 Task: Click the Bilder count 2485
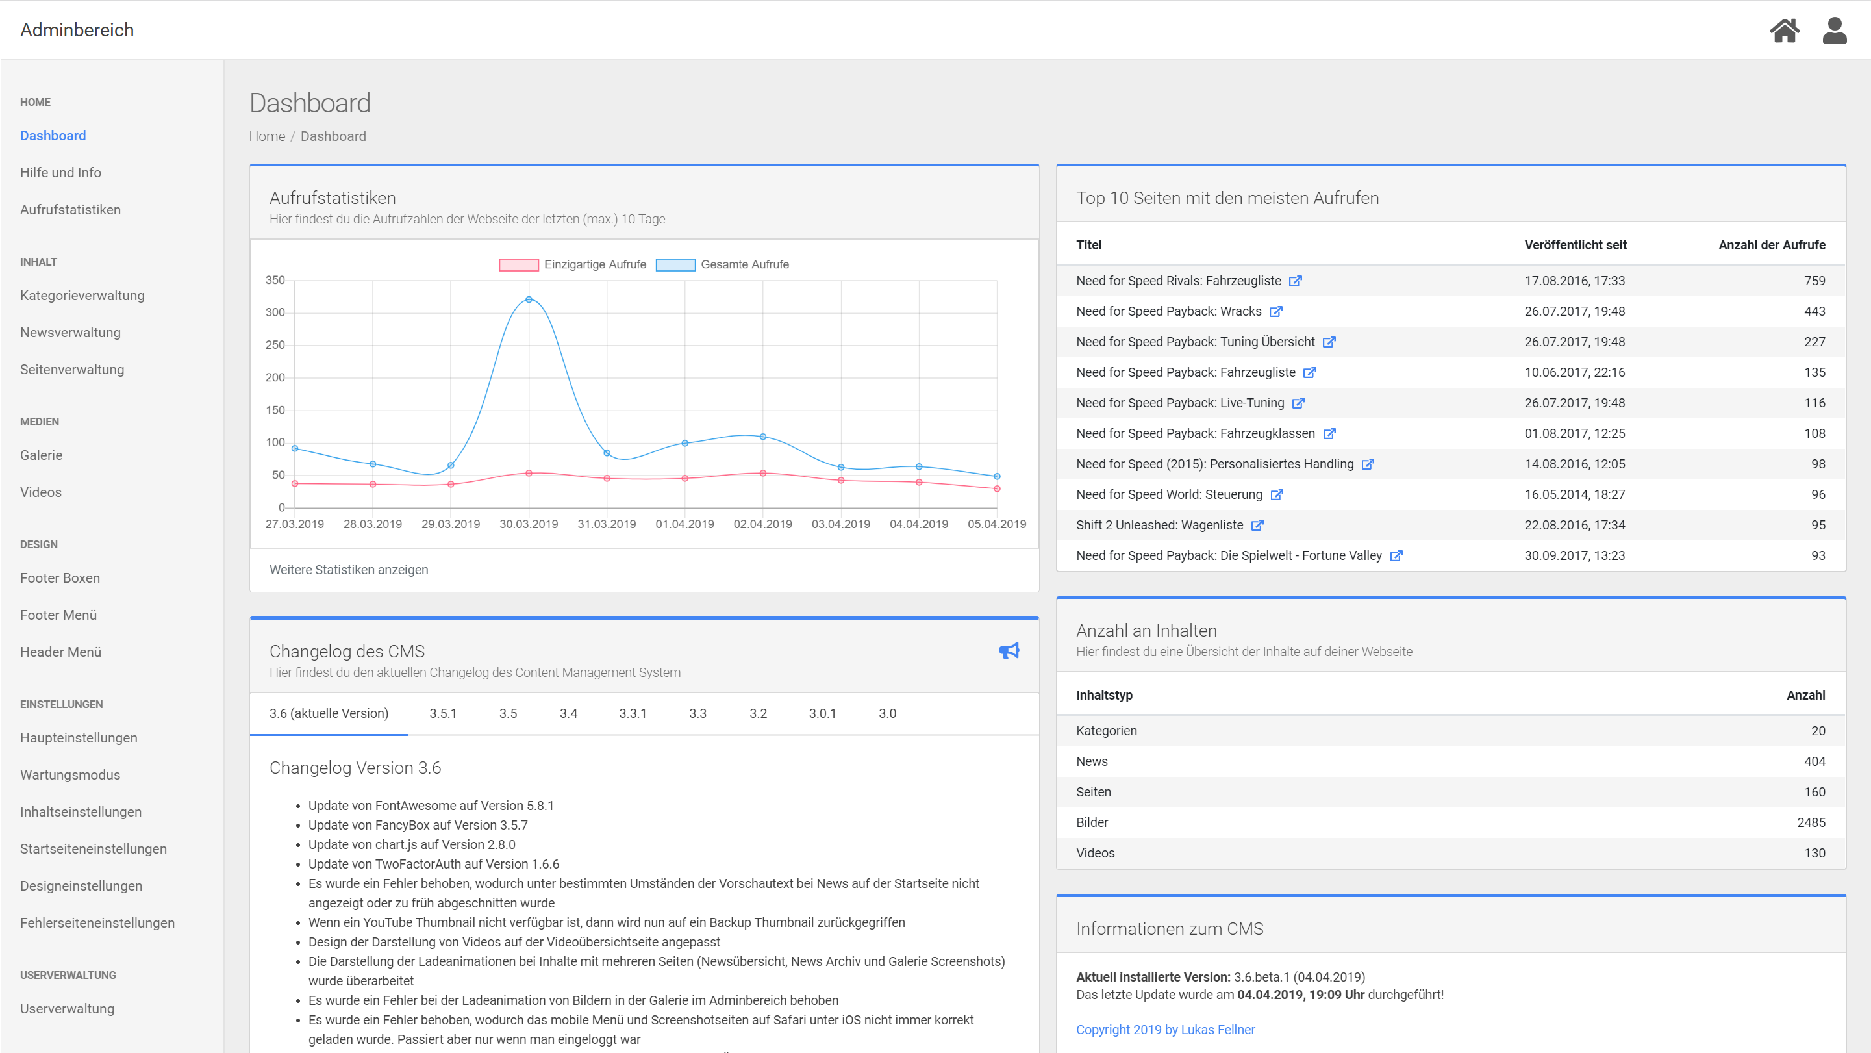click(1811, 822)
